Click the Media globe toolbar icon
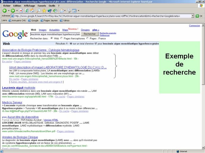Viewport: 205px width, 153px height. (50, 11)
